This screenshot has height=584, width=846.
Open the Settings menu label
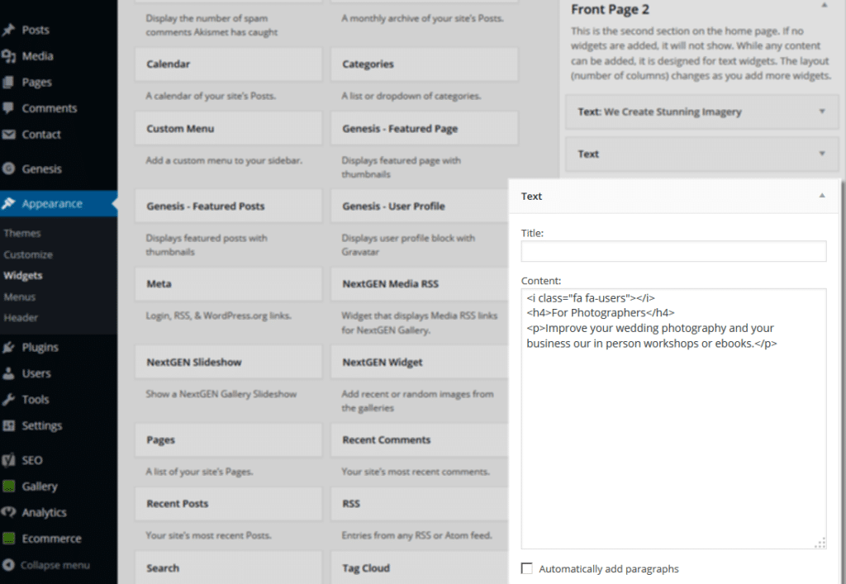point(41,425)
